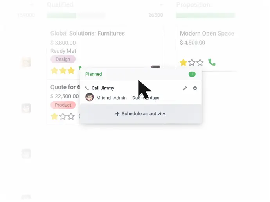Select the Product tag on Quote card

pos(63,105)
